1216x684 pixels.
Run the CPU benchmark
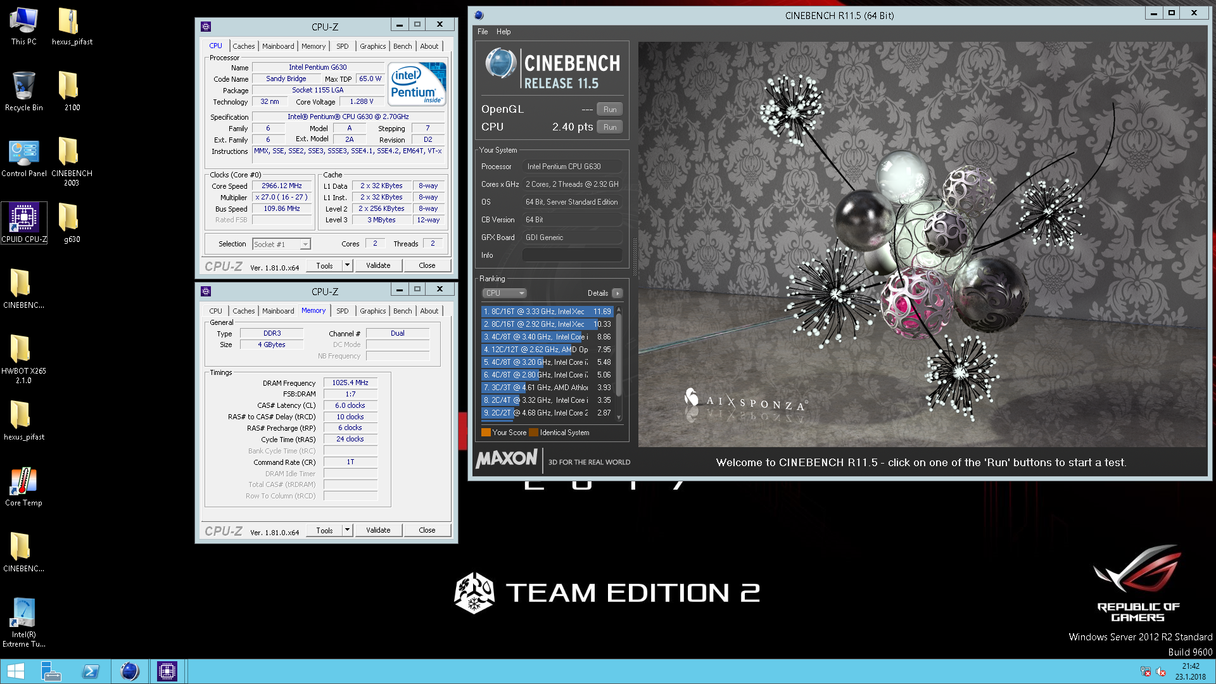click(610, 127)
